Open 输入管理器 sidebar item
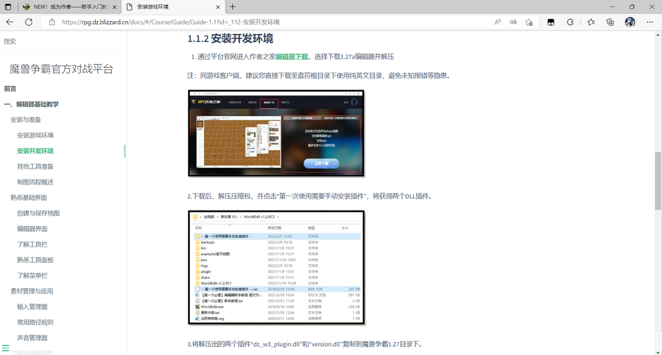The height and width of the screenshot is (355, 662). [32, 307]
